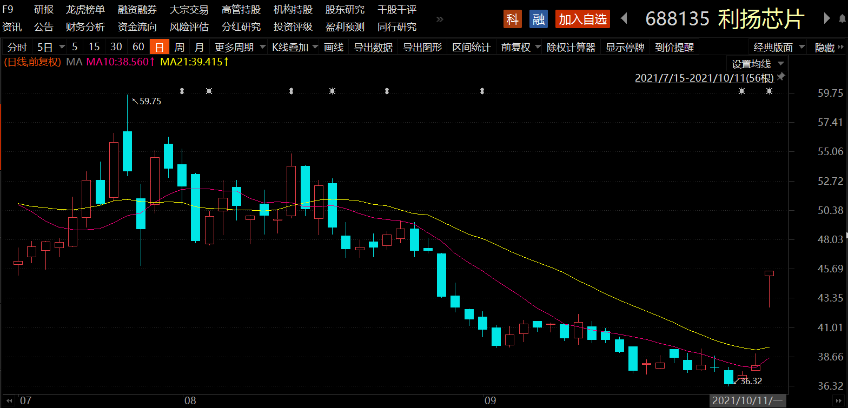
Task: Click the first starburst marker near August start
Action: (x=209, y=91)
